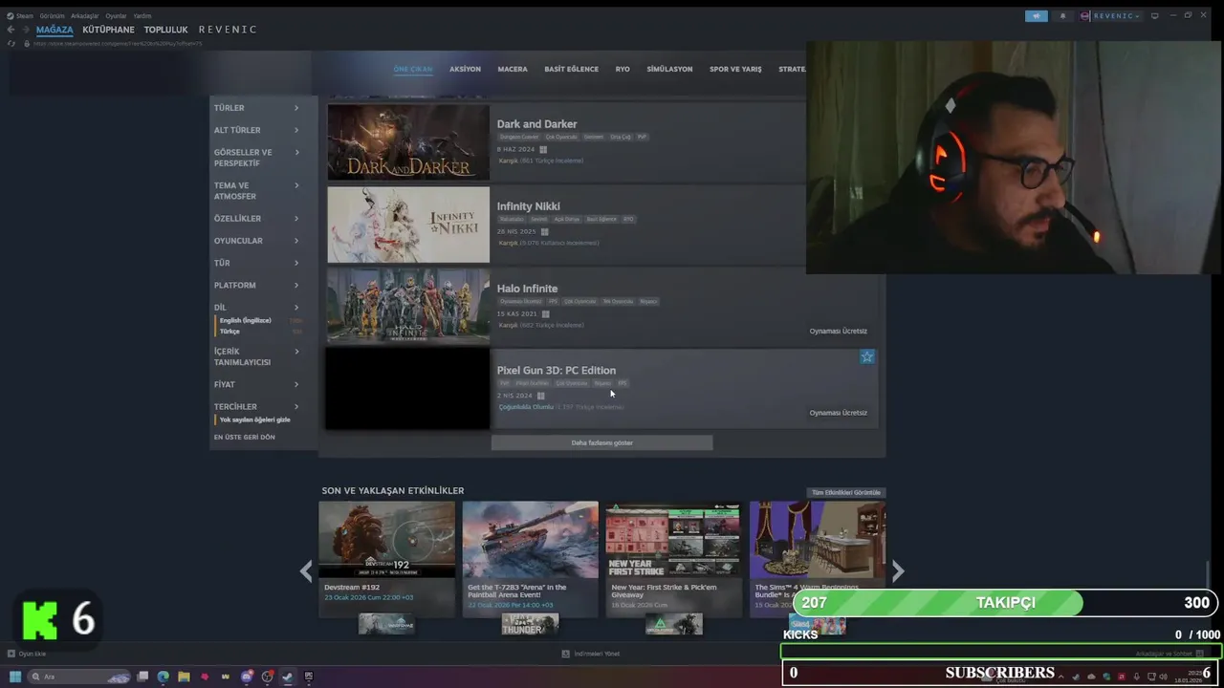
Task: Open the Yardım menu
Action: (142, 16)
